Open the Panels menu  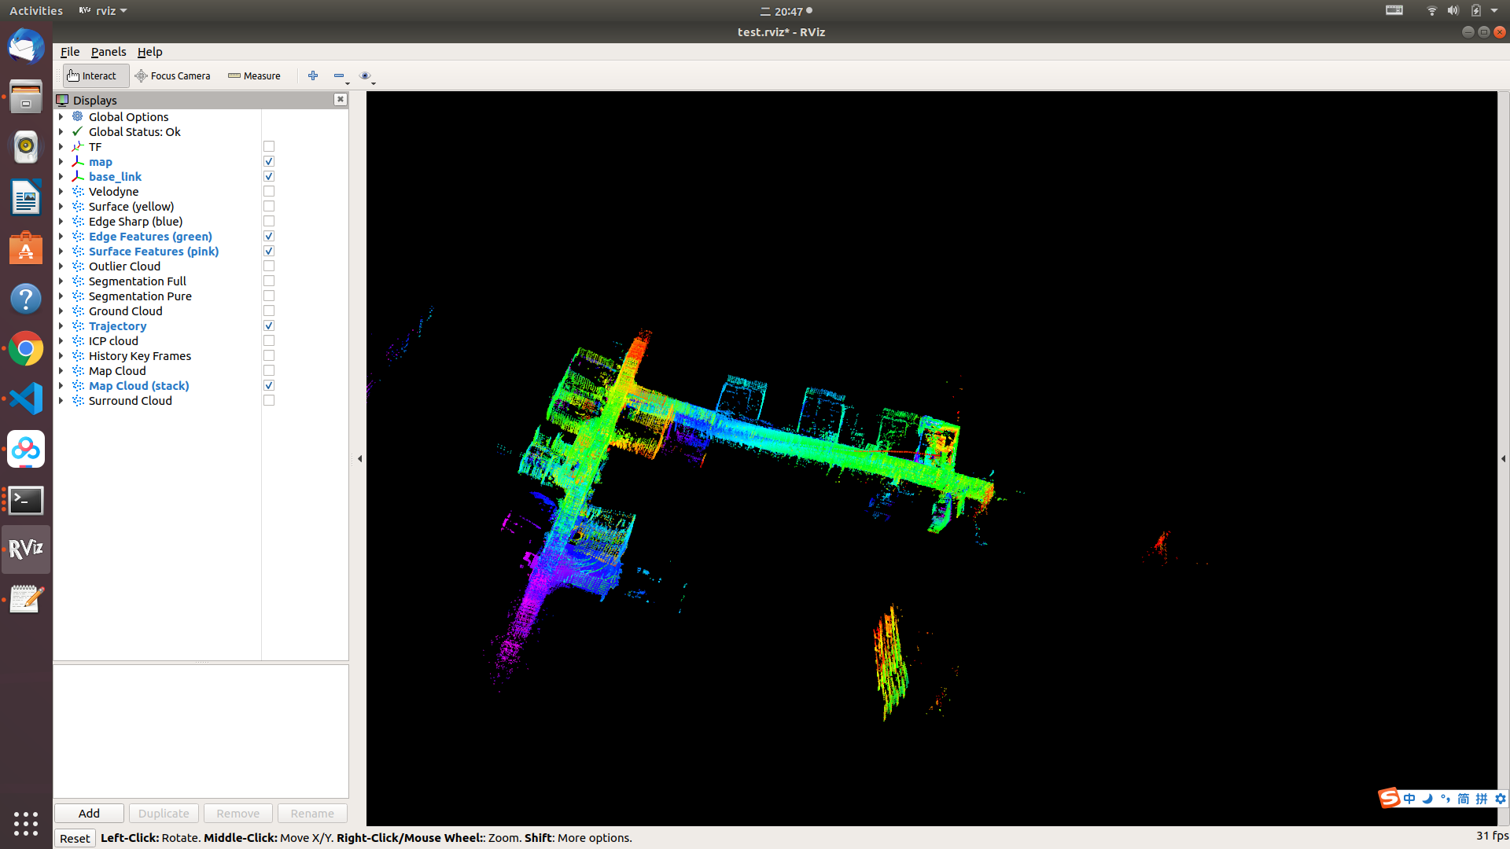pyautogui.click(x=109, y=52)
